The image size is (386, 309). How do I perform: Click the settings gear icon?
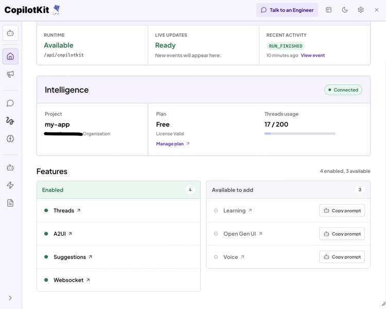pyautogui.click(x=361, y=10)
